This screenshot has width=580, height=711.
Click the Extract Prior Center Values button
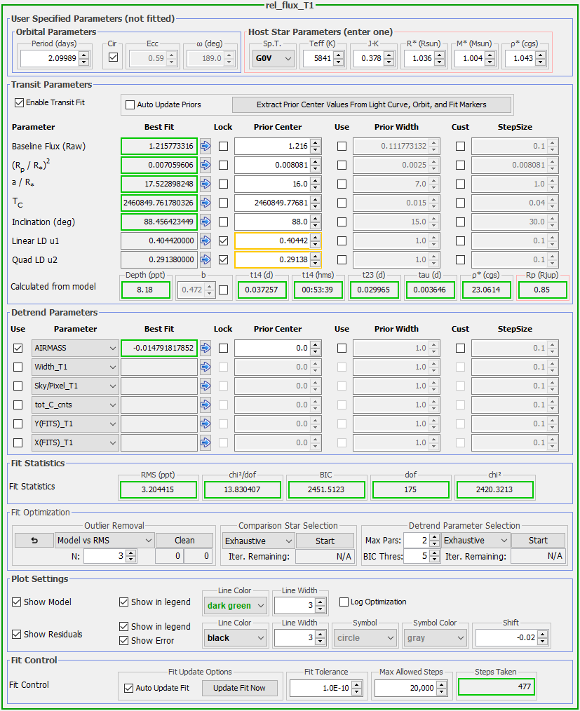coord(372,104)
